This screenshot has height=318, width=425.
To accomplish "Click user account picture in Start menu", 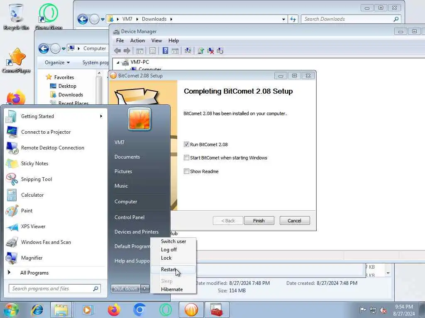I will point(139,119).
